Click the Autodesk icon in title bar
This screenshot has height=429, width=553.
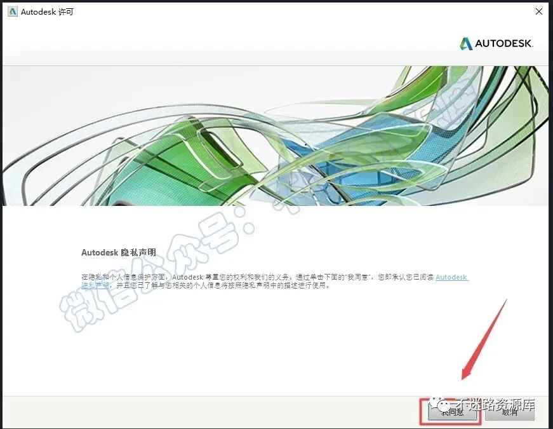[x=13, y=11]
